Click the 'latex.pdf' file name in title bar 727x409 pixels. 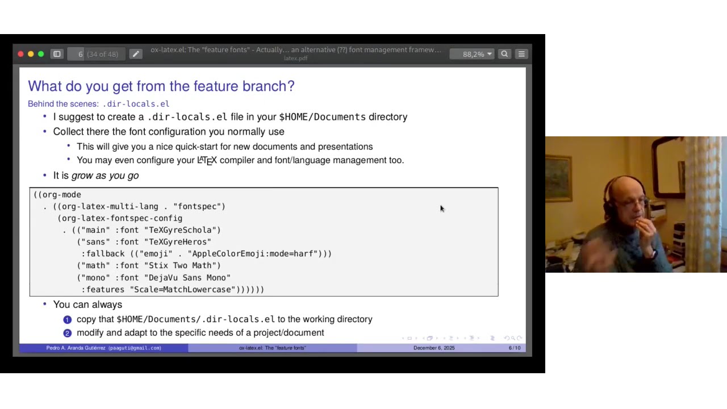click(x=296, y=59)
